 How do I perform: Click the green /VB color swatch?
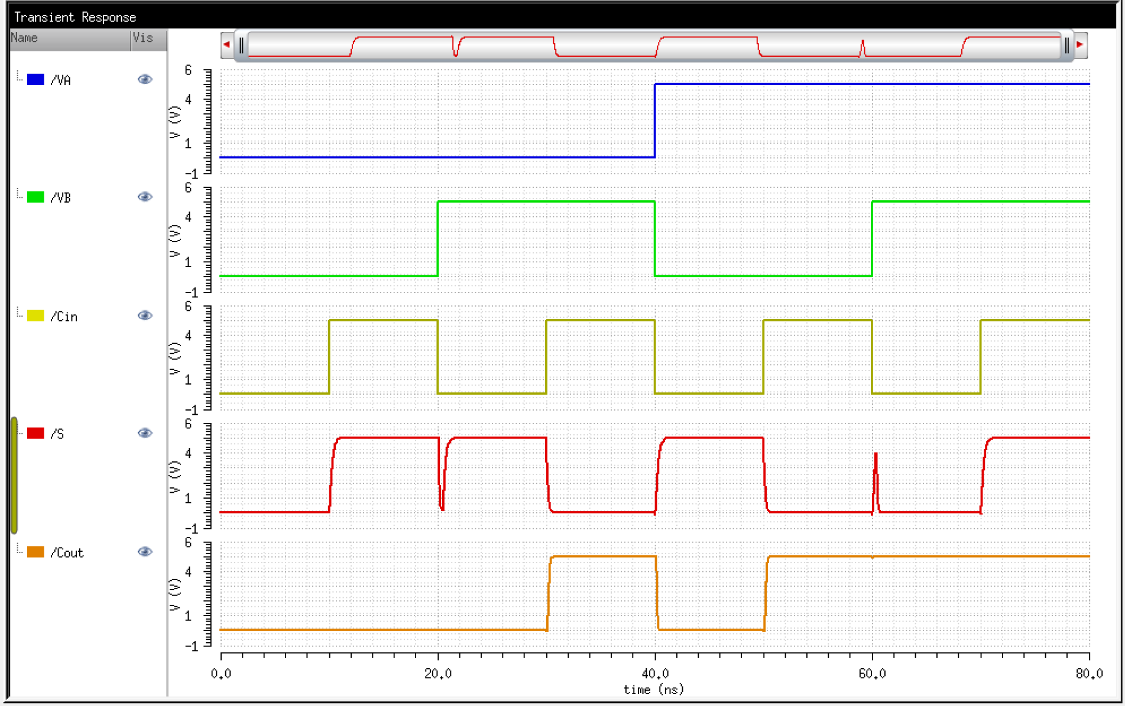coord(35,197)
